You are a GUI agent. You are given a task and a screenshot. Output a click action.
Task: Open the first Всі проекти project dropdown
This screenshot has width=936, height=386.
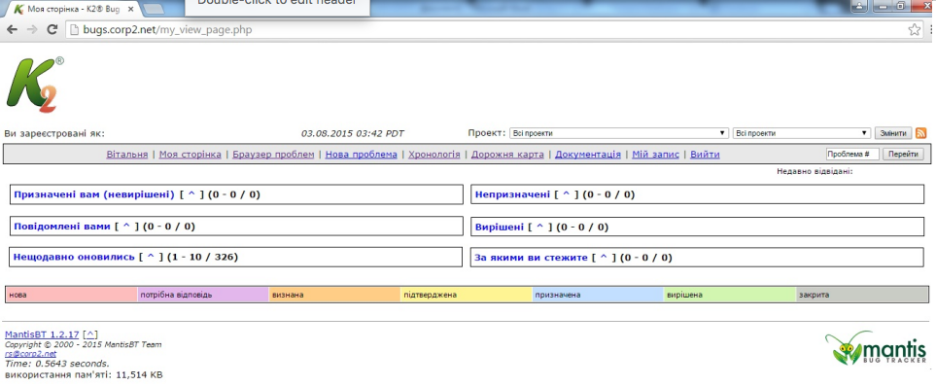coord(618,133)
